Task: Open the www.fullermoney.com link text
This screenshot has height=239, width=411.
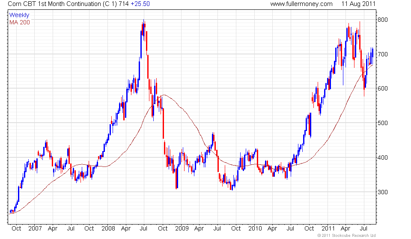Action: pyautogui.click(x=301, y=4)
